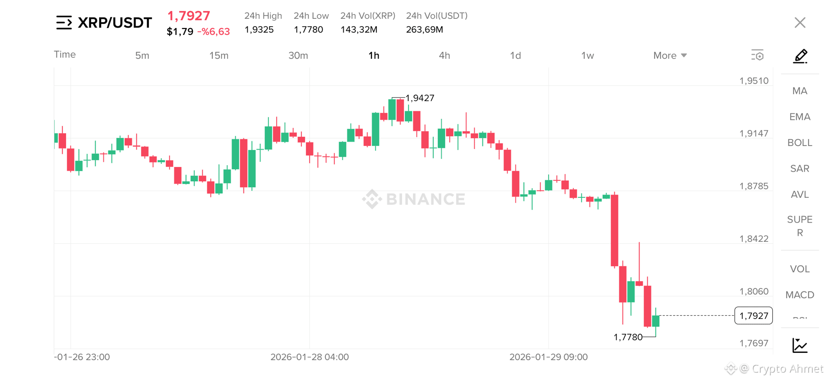Select the SUPER R indicator
The image size is (827, 380).
(800, 226)
